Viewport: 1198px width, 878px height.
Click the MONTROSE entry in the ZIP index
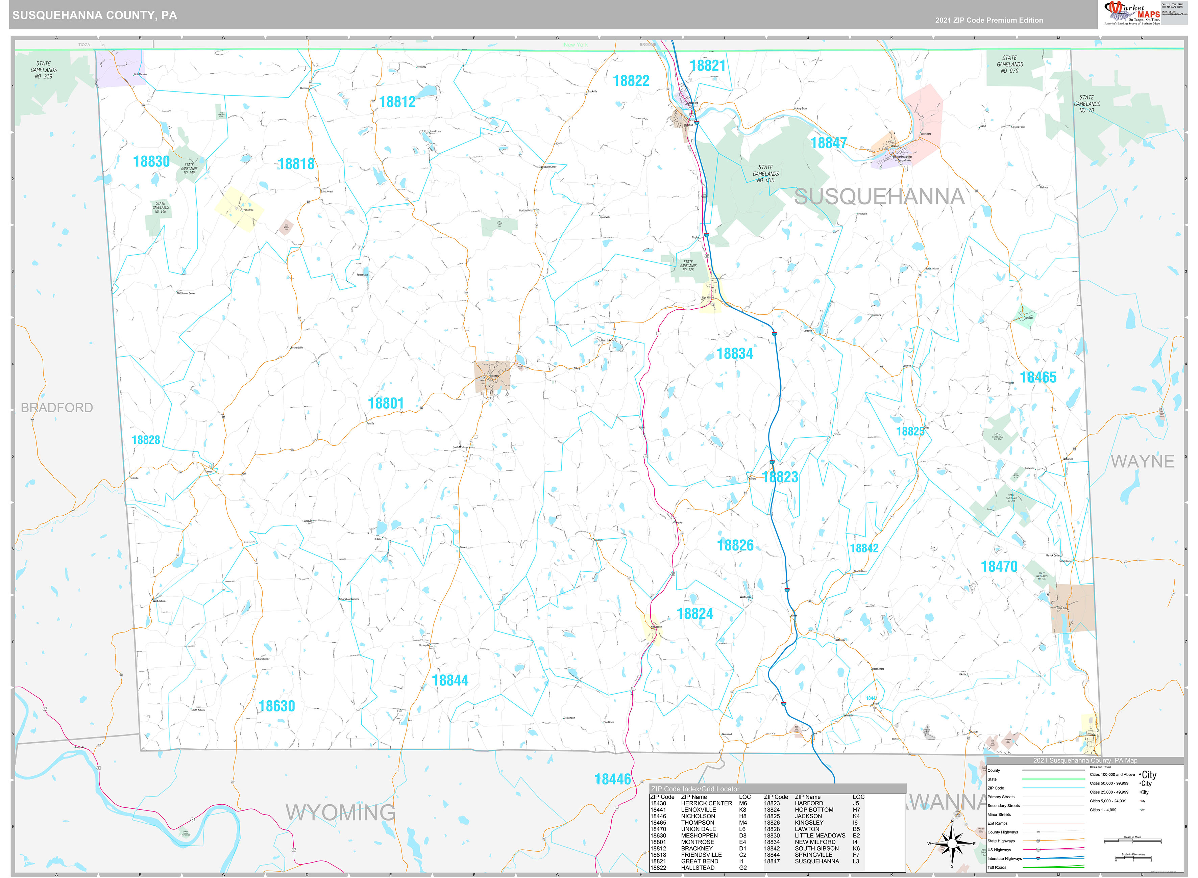[x=698, y=842]
